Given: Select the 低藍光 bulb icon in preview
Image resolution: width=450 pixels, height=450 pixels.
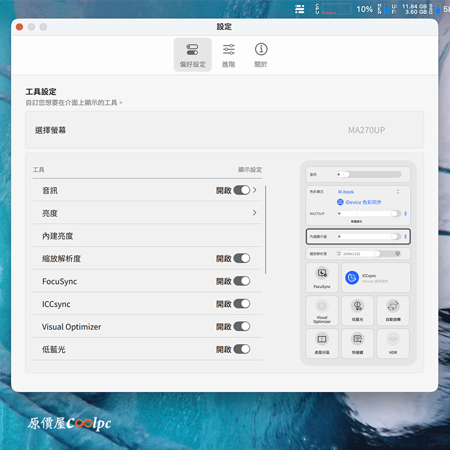Looking at the screenshot, I should [x=357, y=306].
